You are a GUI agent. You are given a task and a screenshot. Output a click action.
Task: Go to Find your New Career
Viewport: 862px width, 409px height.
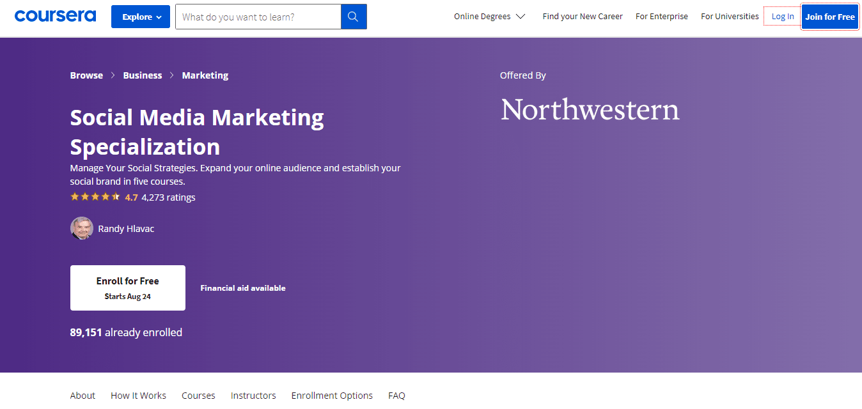pyautogui.click(x=582, y=17)
